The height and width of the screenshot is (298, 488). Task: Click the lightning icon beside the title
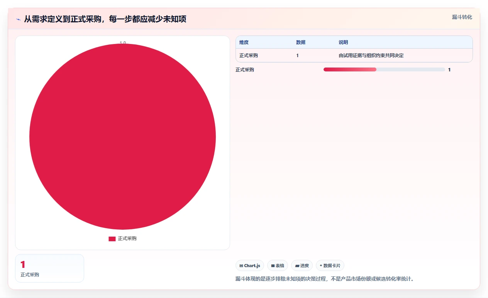(x=19, y=19)
